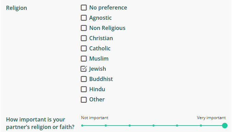Choose the sixth dot on importance slider
Image resolution: width=234 pixels, height=132 pixels.
point(201,126)
